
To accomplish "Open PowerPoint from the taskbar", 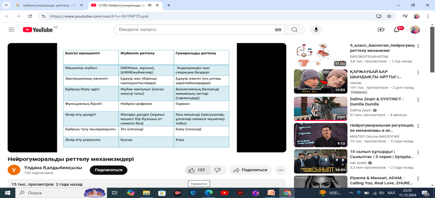I will (x=271, y=193).
